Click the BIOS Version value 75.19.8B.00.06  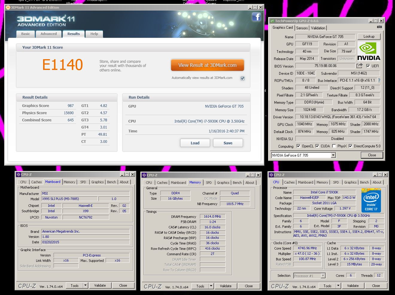[325, 66]
